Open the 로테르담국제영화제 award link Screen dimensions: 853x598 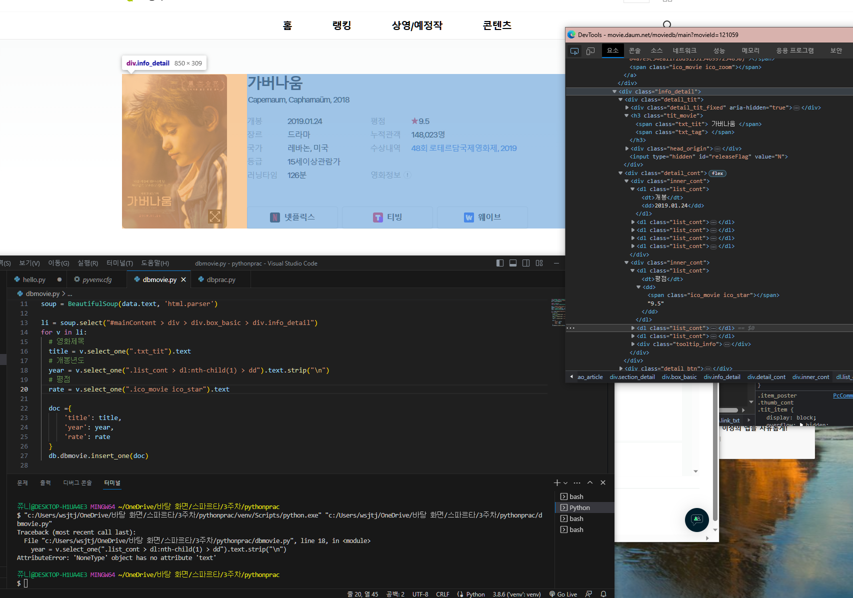464,148
